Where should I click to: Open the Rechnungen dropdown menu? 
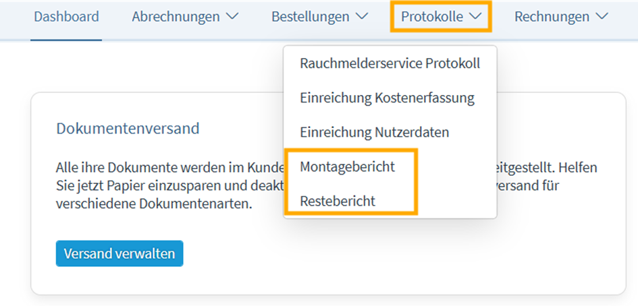click(552, 17)
